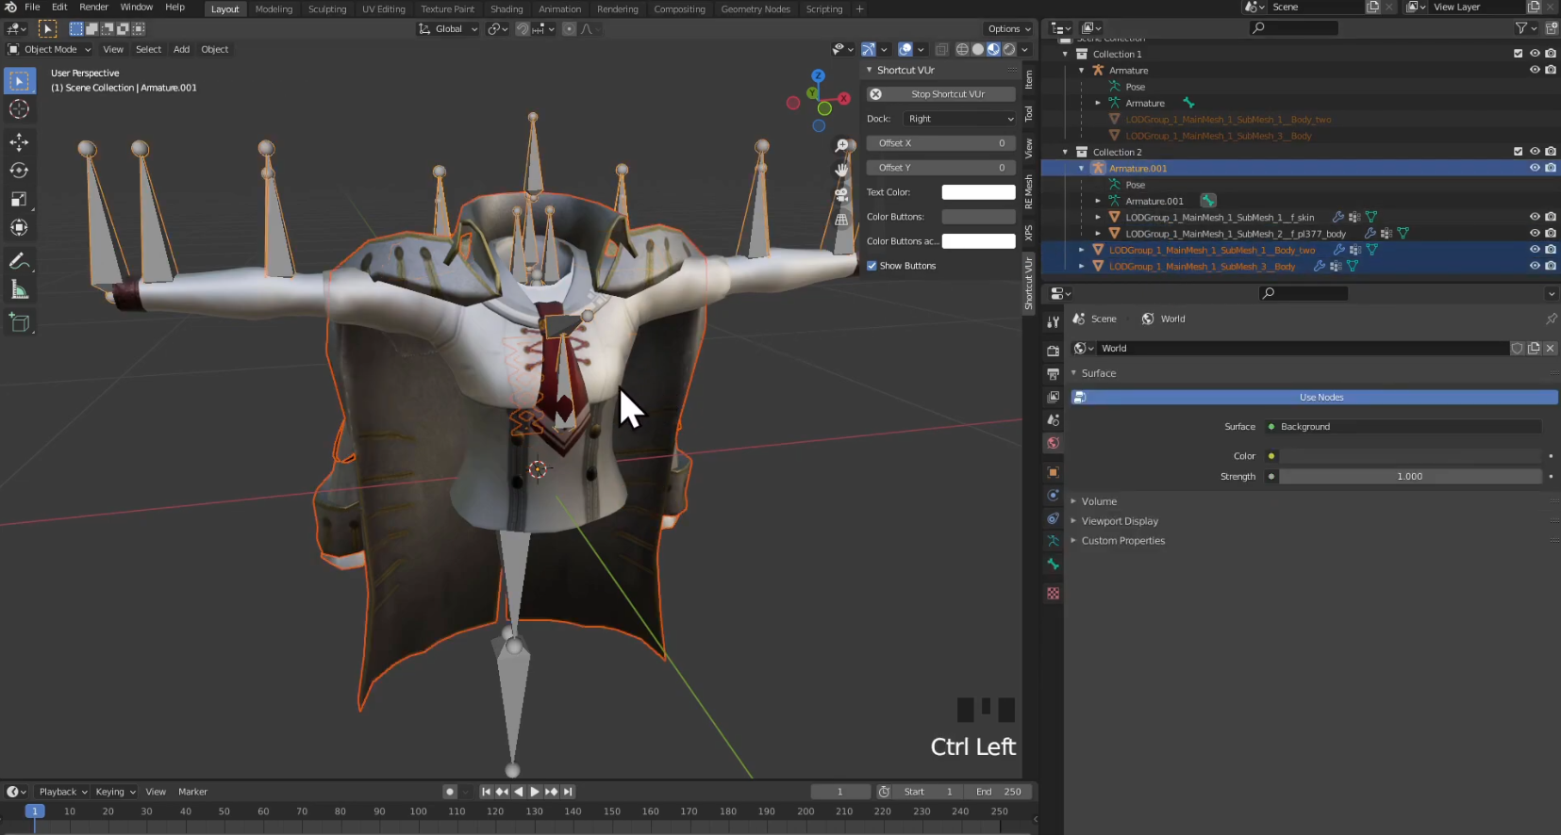Image resolution: width=1561 pixels, height=835 pixels.
Task: Open the Options popover in the viewport header
Action: tap(1008, 29)
